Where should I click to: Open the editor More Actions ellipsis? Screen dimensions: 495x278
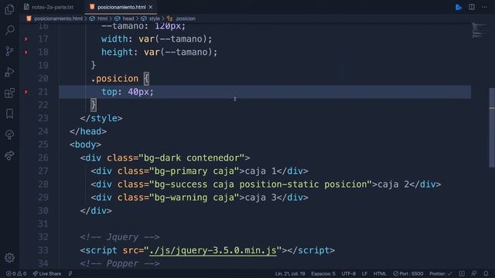coord(484,7)
